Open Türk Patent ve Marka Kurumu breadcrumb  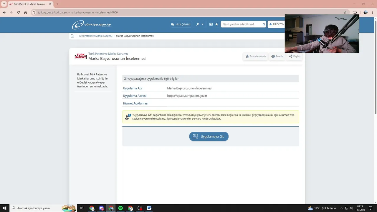click(x=95, y=36)
